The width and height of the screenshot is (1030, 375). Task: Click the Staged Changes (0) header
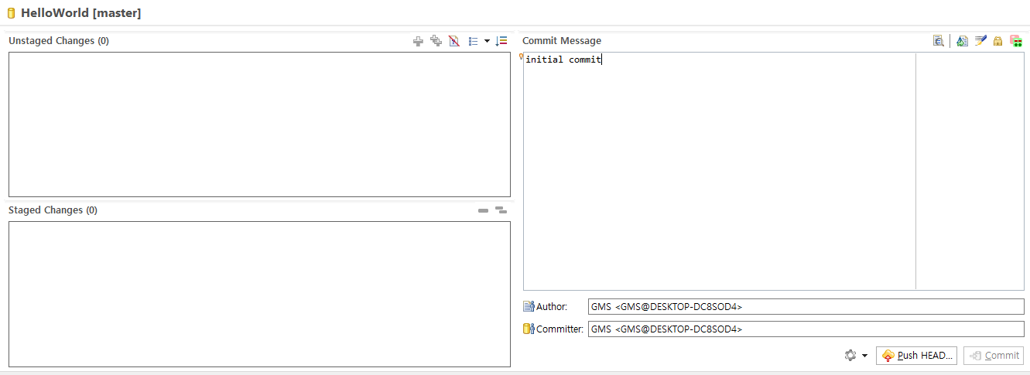pos(53,210)
